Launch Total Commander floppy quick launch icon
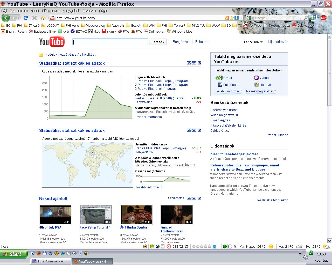Viewport: 332px width, 265px height. point(44,254)
